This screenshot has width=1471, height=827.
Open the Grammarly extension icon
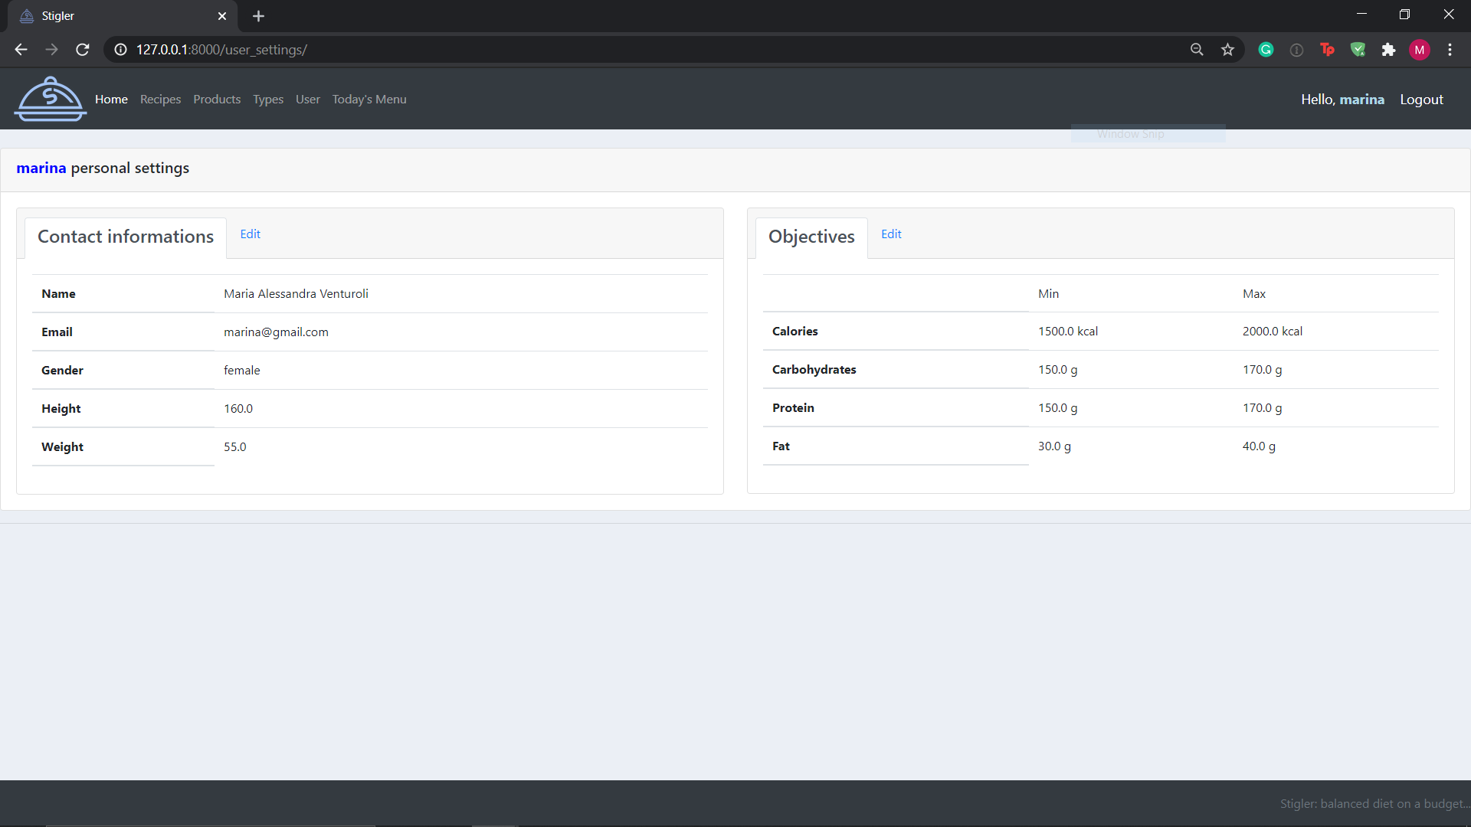pos(1266,50)
